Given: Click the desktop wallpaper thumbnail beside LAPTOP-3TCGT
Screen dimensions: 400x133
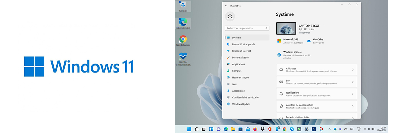Looking at the screenshot, I should point(286,29).
